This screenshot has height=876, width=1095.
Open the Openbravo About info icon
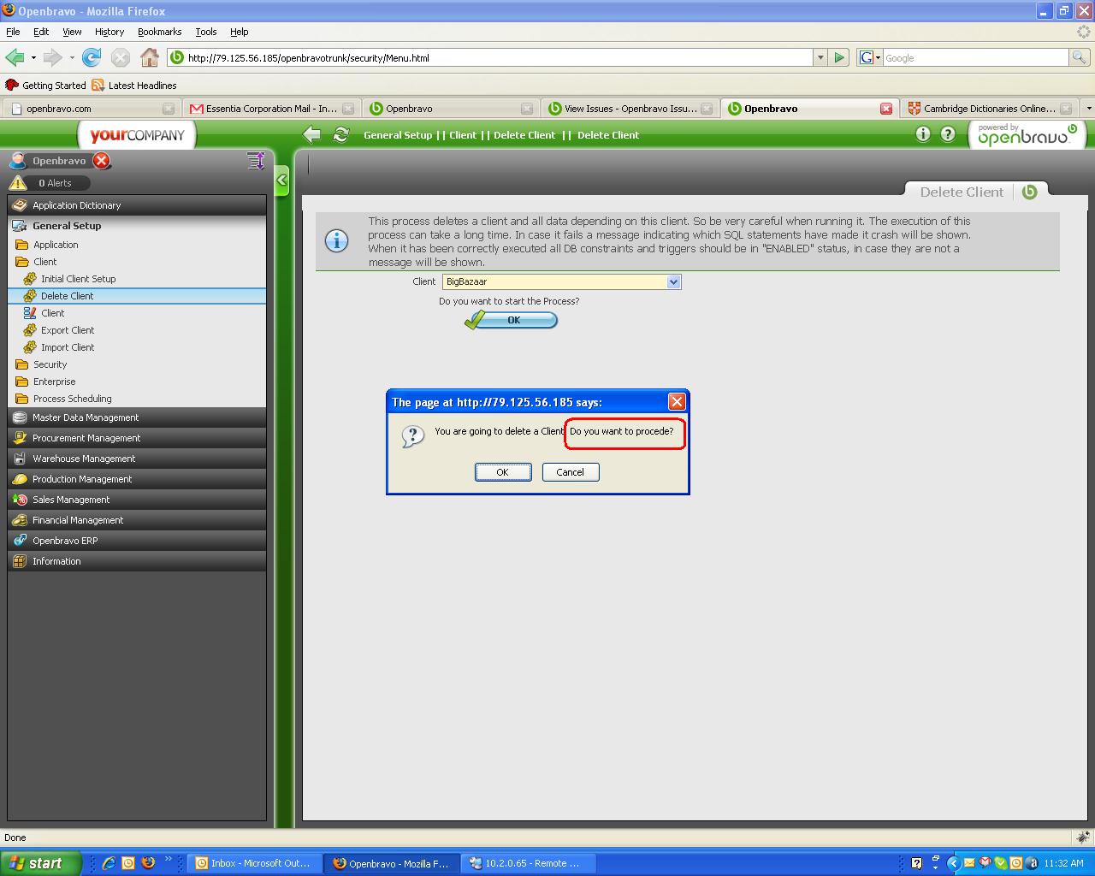pyautogui.click(x=922, y=133)
